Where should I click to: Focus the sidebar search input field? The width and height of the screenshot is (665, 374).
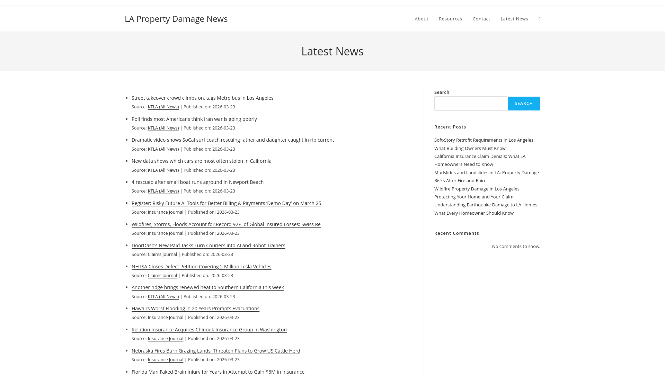[470, 104]
